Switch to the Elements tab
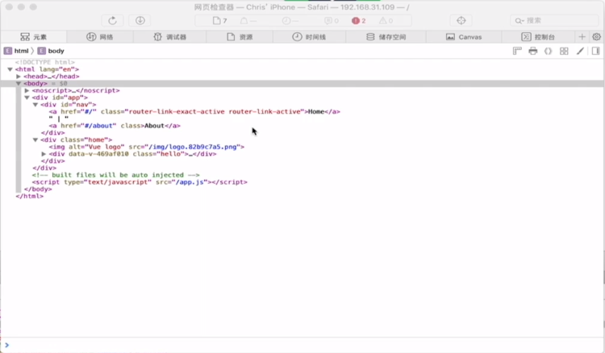 [x=34, y=37]
